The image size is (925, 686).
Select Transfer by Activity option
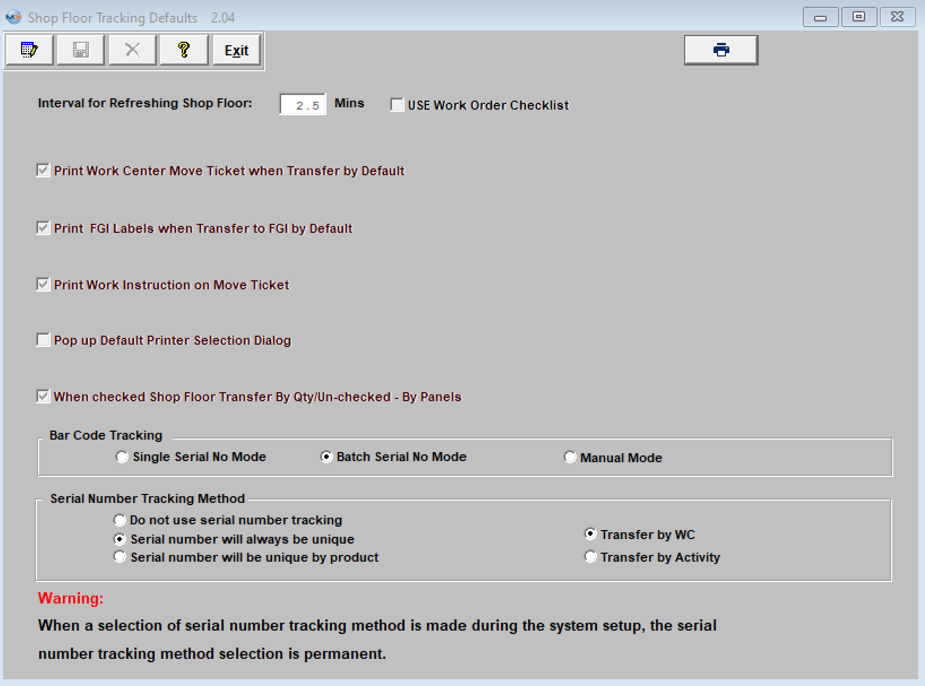coord(590,557)
